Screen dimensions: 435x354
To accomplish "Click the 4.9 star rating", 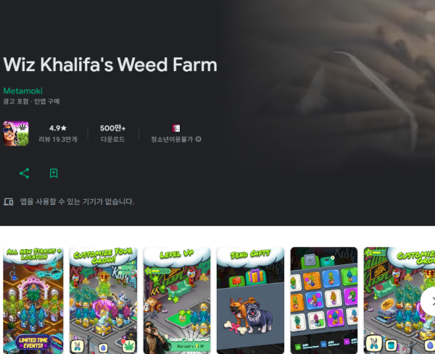I will 58,128.
